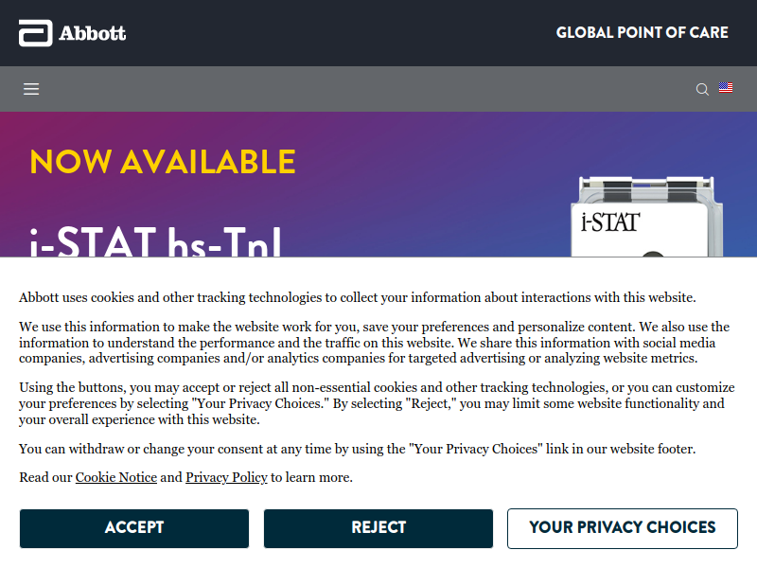Click the 'Using the buttons' paragraph
This screenshot has width=757, height=568.
pos(377,403)
